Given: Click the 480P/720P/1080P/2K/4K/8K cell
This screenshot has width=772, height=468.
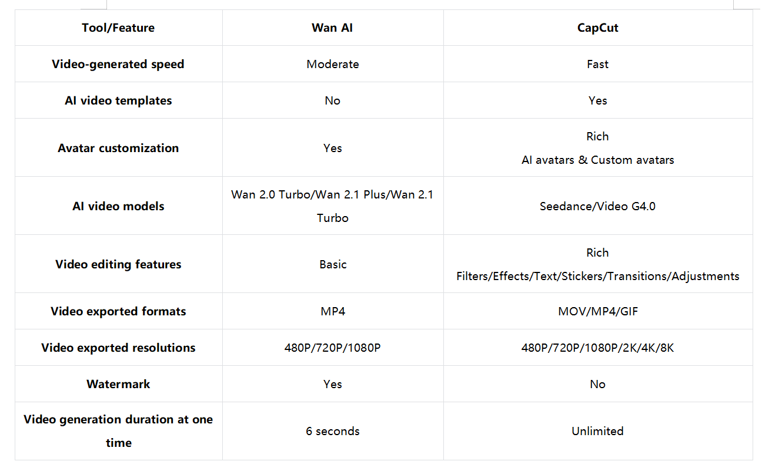Looking at the screenshot, I should click(597, 348).
